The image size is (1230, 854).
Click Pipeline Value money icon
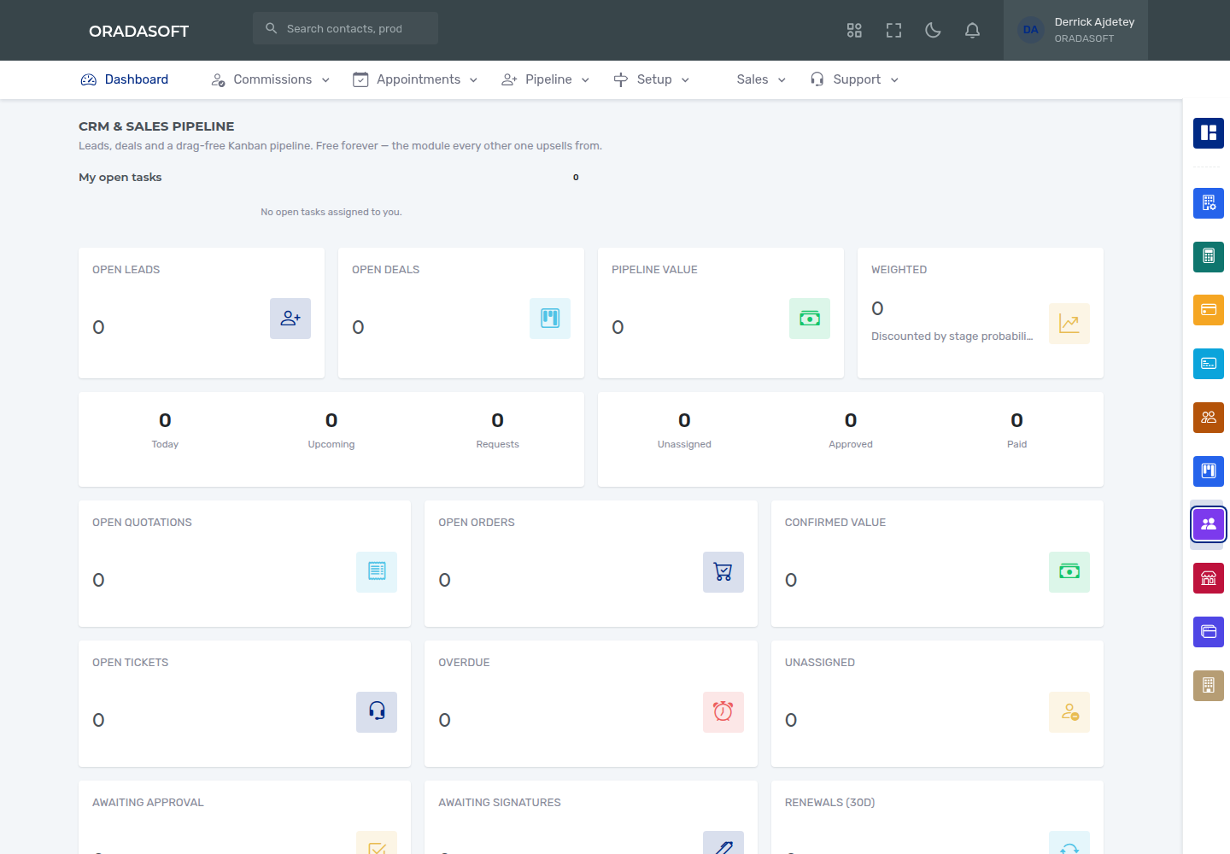coord(810,319)
